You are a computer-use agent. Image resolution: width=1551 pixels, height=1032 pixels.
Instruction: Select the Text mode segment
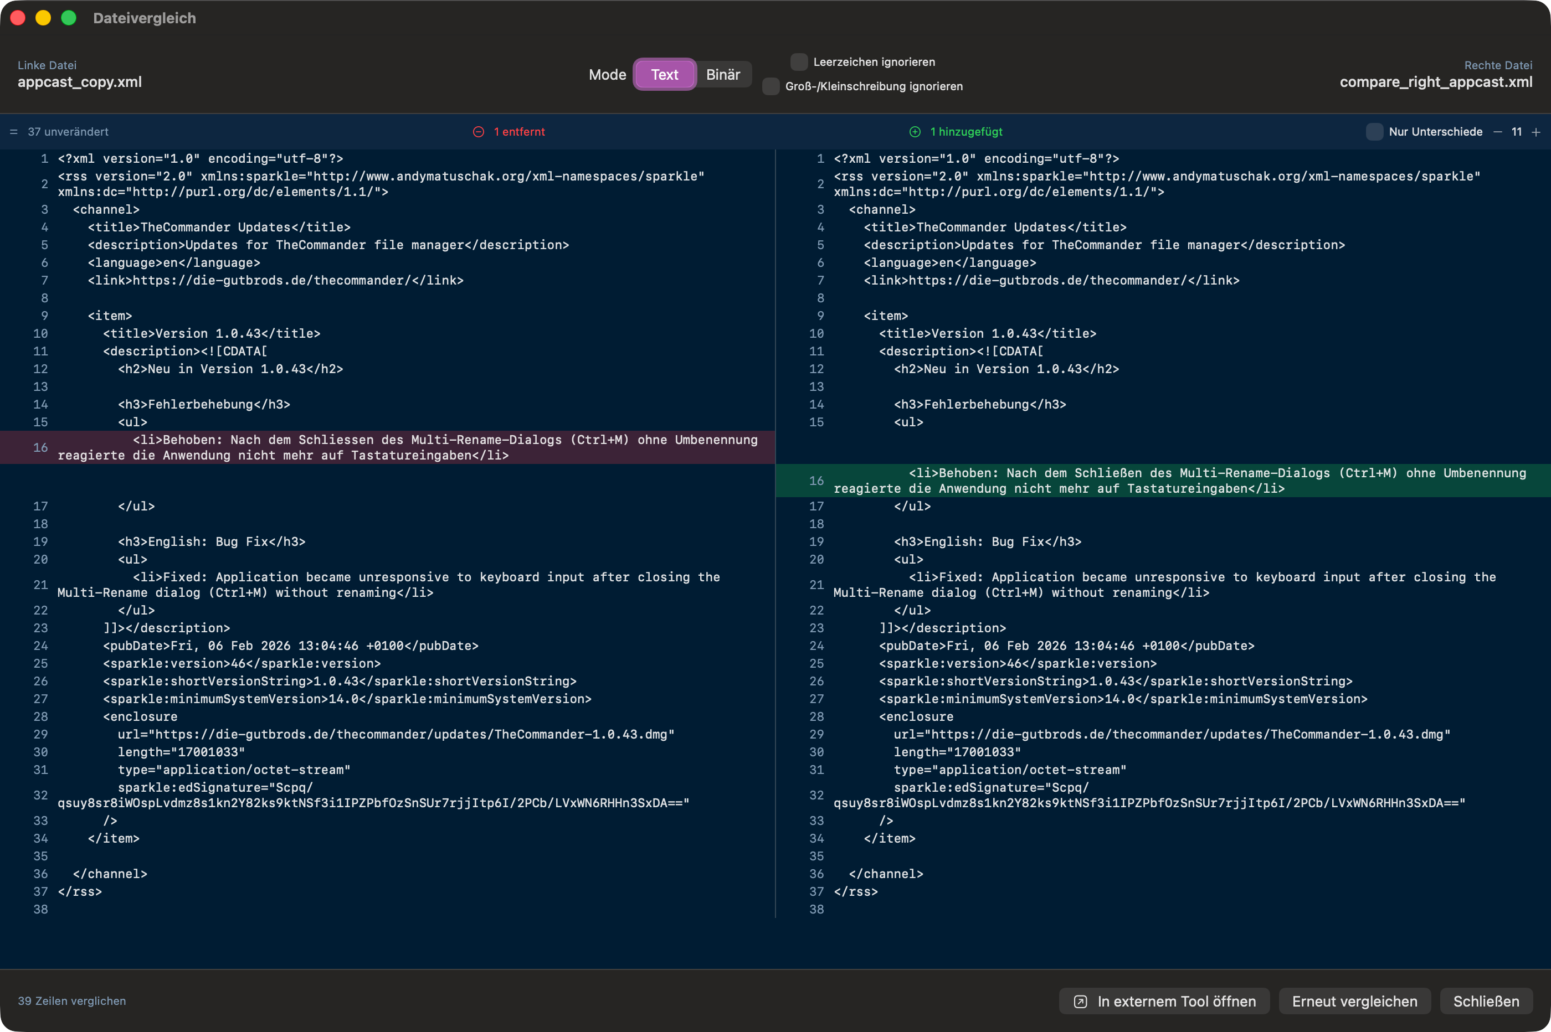coord(664,74)
